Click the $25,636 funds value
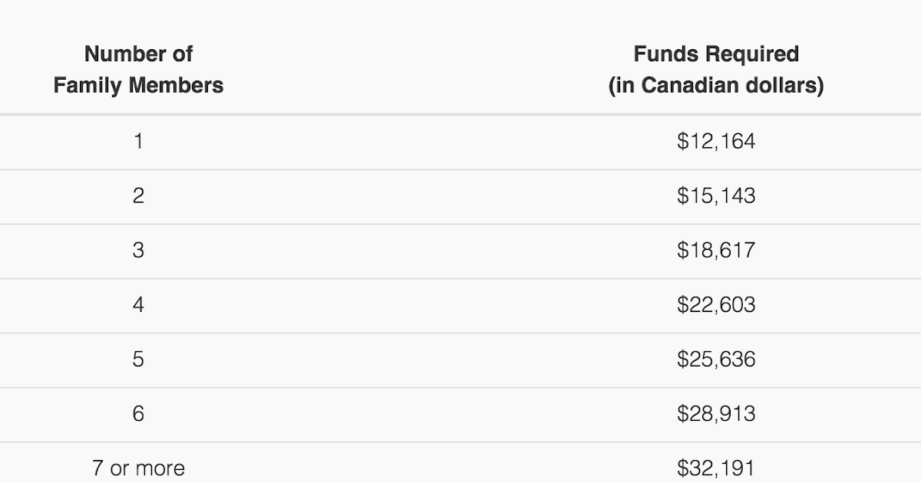Viewport: 921px width, 483px height. pos(715,360)
